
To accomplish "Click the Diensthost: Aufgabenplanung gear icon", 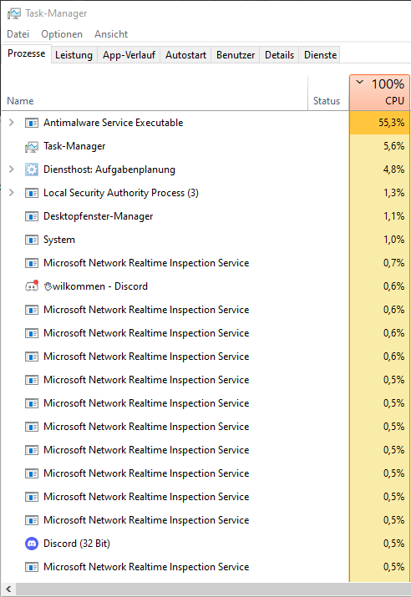I will pyautogui.click(x=32, y=169).
